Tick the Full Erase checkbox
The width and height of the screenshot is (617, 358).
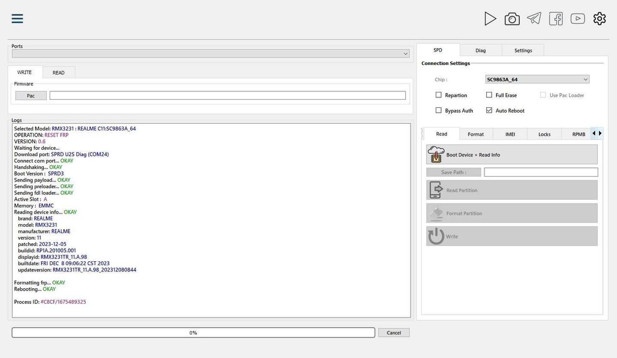[x=489, y=95]
